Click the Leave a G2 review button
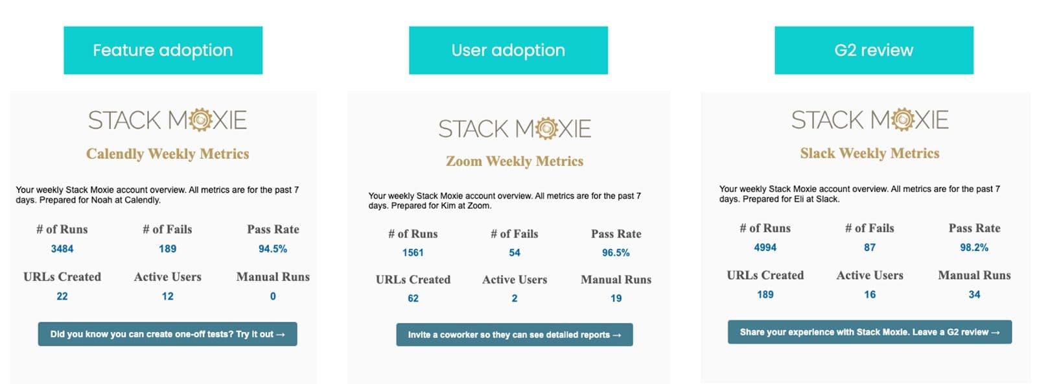Screen dimensions: 1037x384 [870, 331]
